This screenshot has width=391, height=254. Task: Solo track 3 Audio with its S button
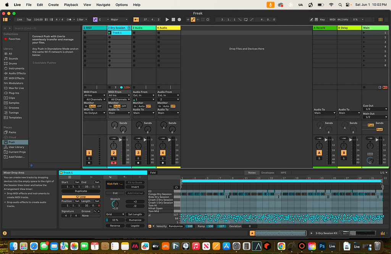coord(138,158)
